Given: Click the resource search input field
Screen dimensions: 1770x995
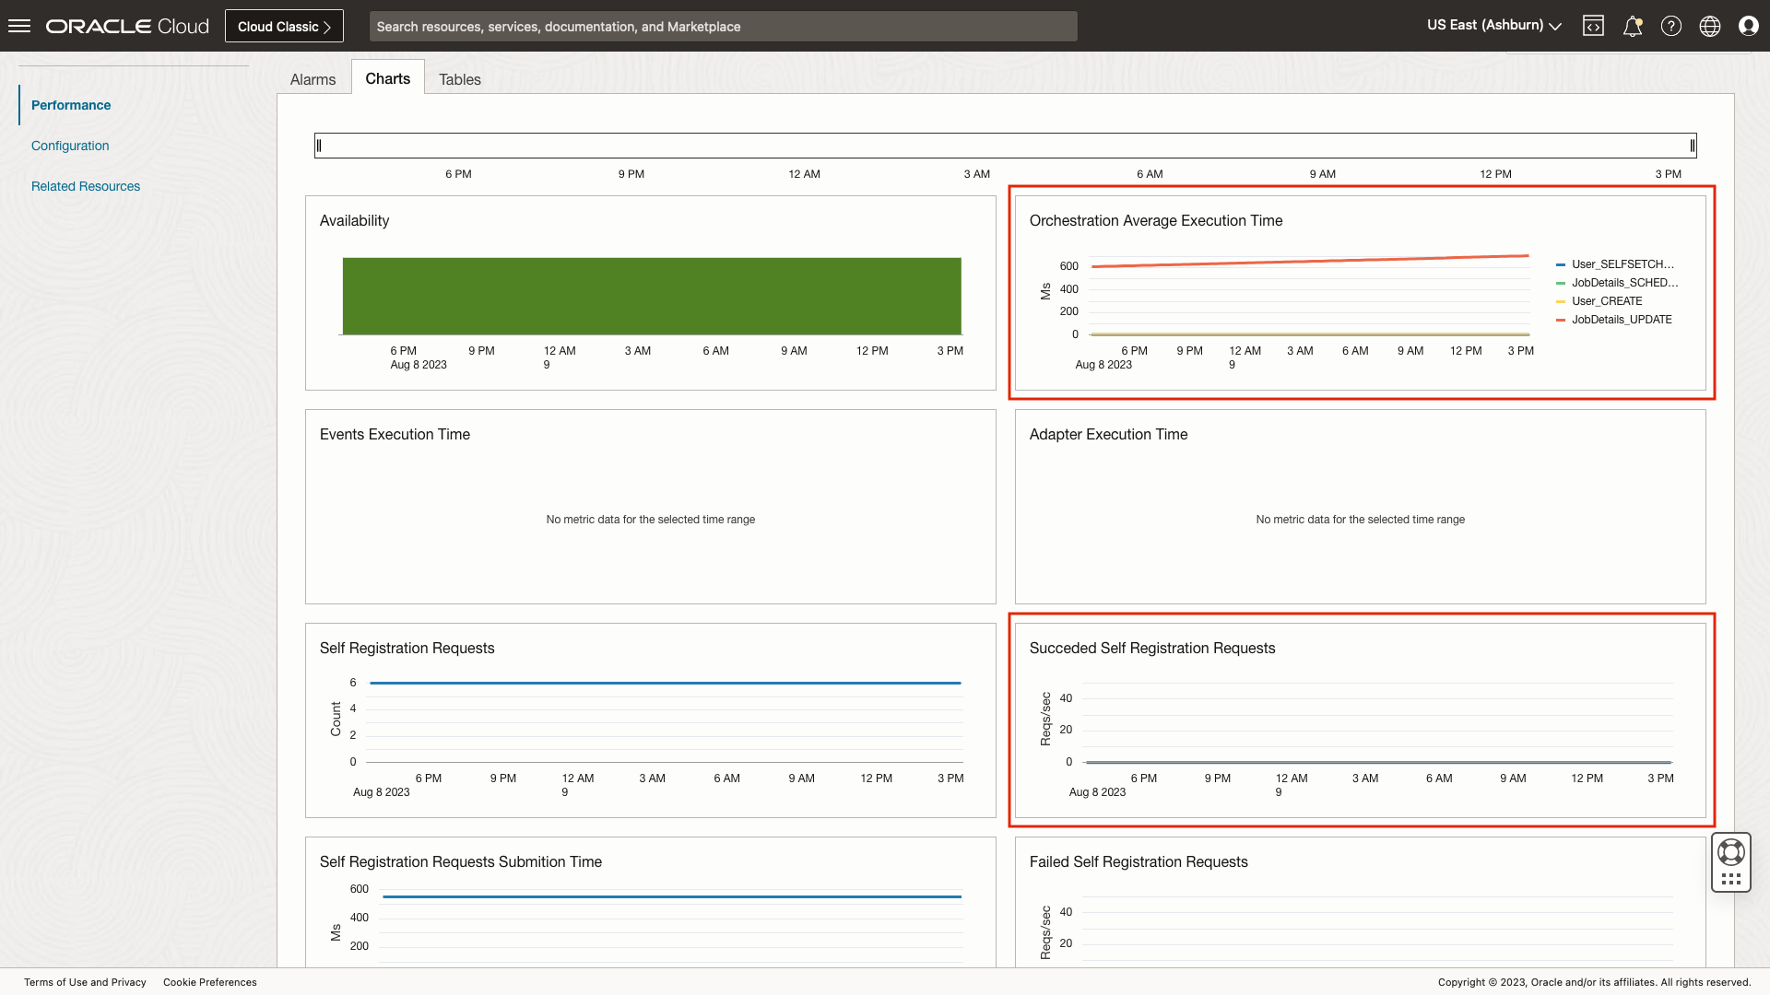Looking at the screenshot, I should coord(723,26).
